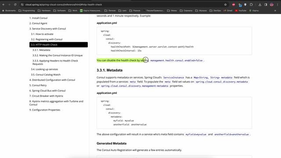
Task: Jump to '3.4. Looking up services'
Action: pos(44,69)
